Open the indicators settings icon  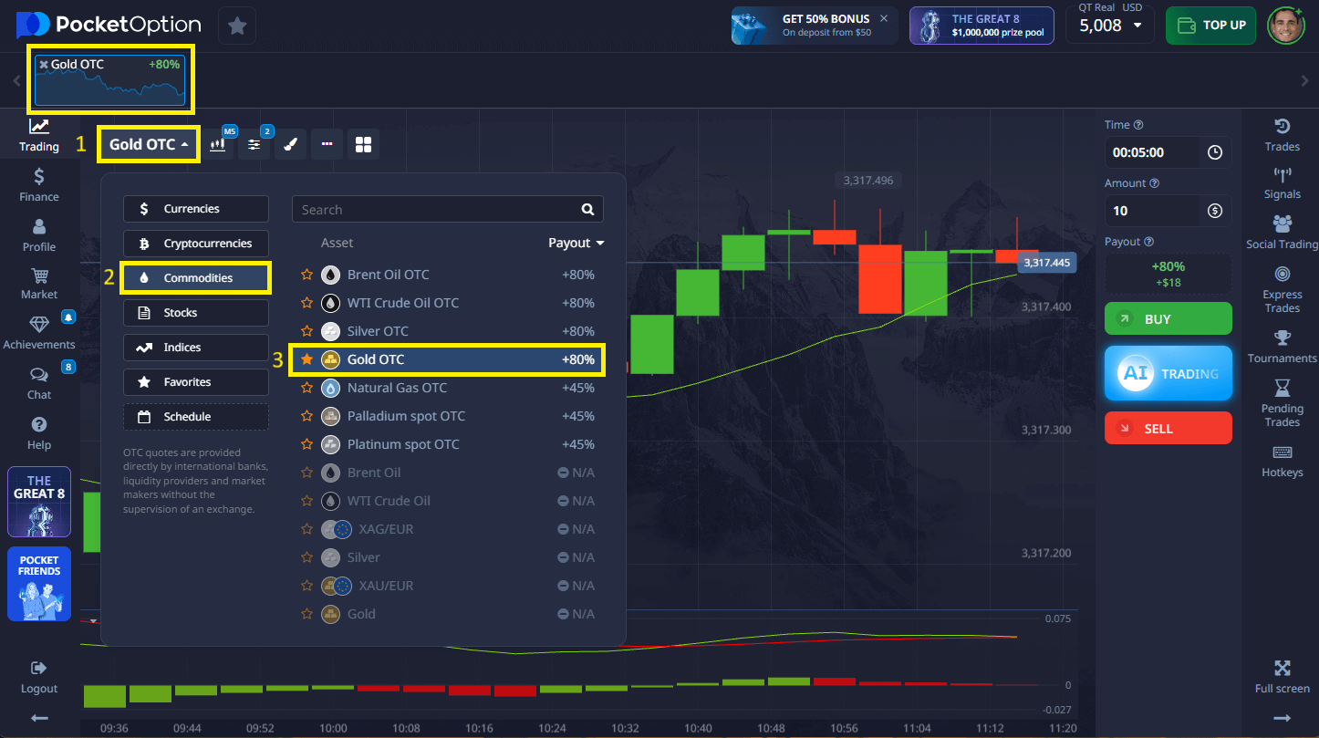pyautogui.click(x=254, y=144)
